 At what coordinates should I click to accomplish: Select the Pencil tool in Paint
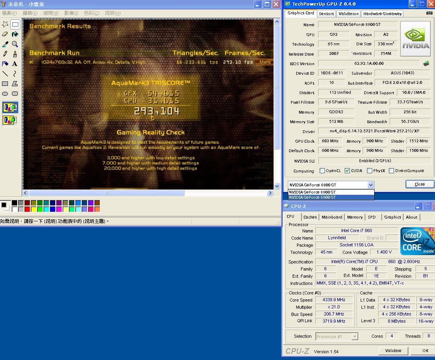5,54
